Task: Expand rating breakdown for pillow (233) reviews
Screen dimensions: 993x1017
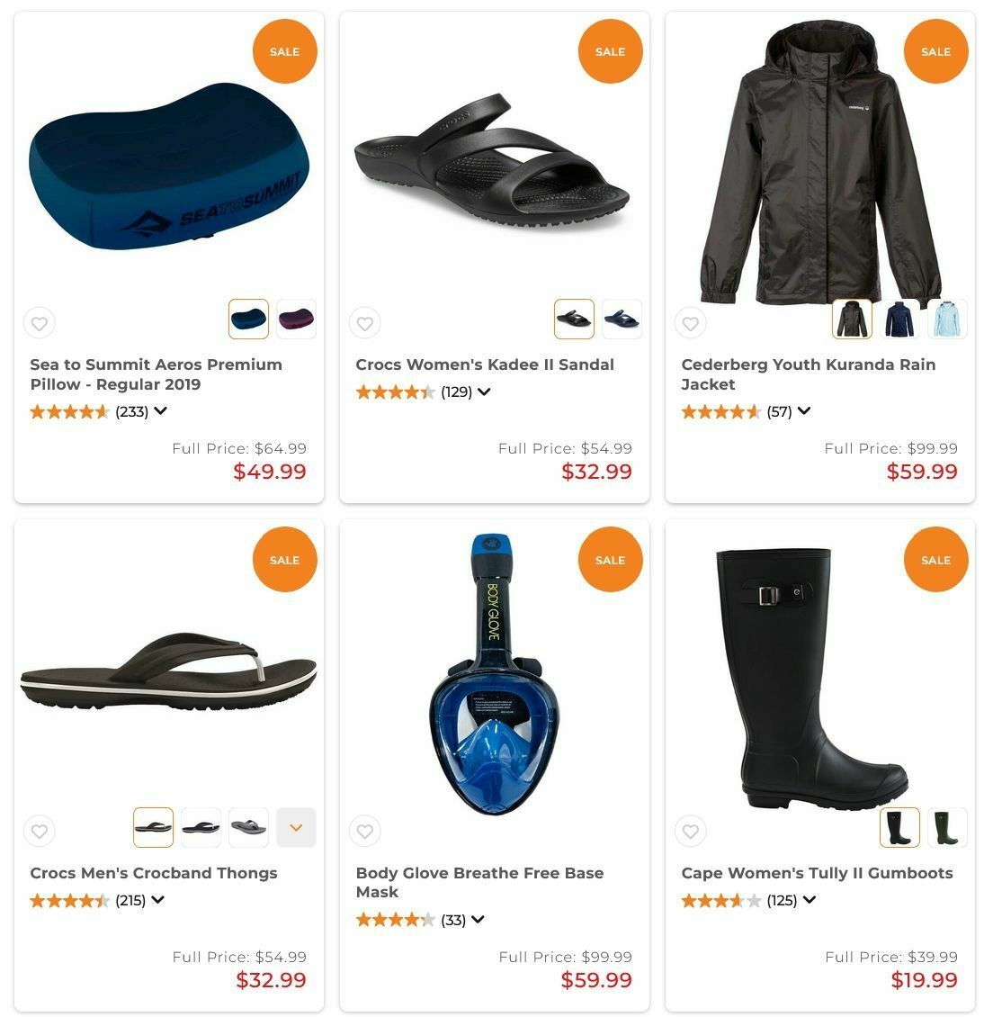Action: (x=161, y=411)
